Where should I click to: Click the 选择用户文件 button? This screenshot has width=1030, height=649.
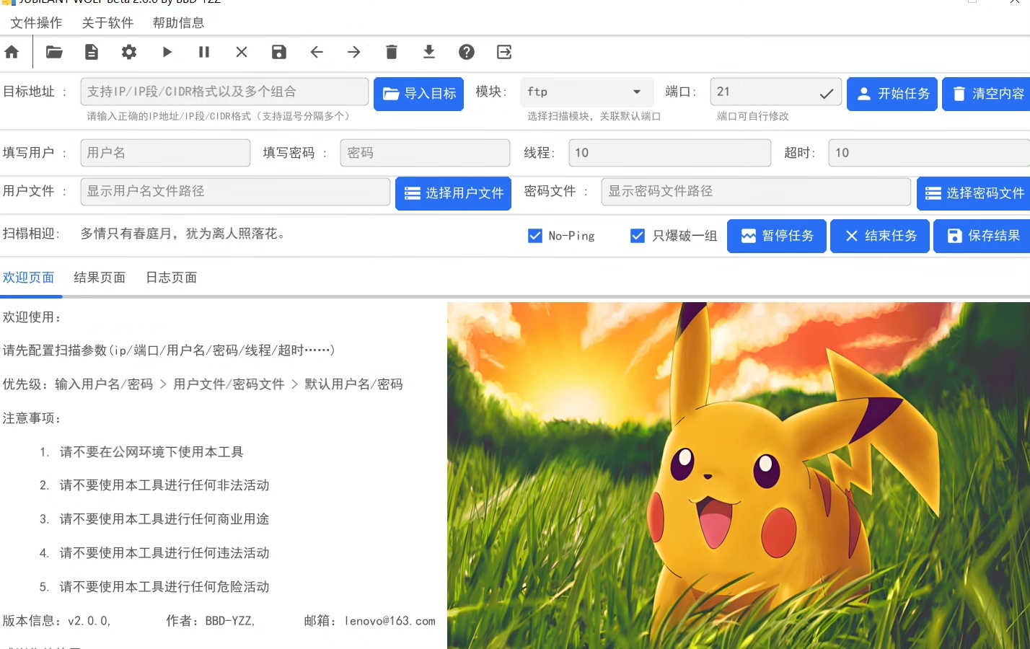coord(453,193)
